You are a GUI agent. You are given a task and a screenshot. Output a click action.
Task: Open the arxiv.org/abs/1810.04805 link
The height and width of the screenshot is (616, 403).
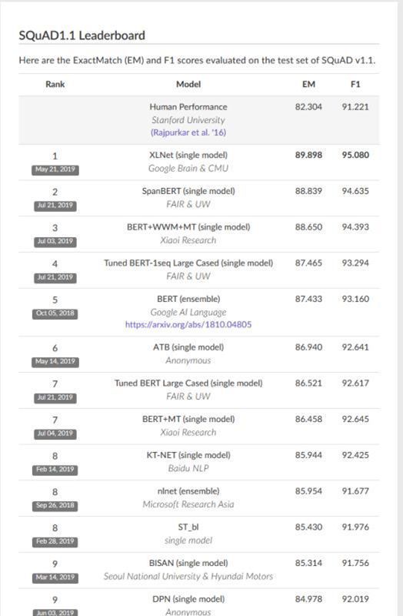click(188, 324)
